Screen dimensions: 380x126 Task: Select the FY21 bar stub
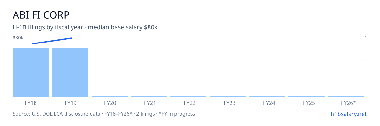pyautogui.click(x=149, y=97)
